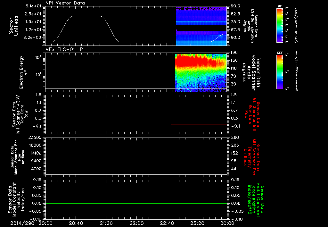Click the NF color bar
Viewport: 328px width, 227px height.
[280, 25]
